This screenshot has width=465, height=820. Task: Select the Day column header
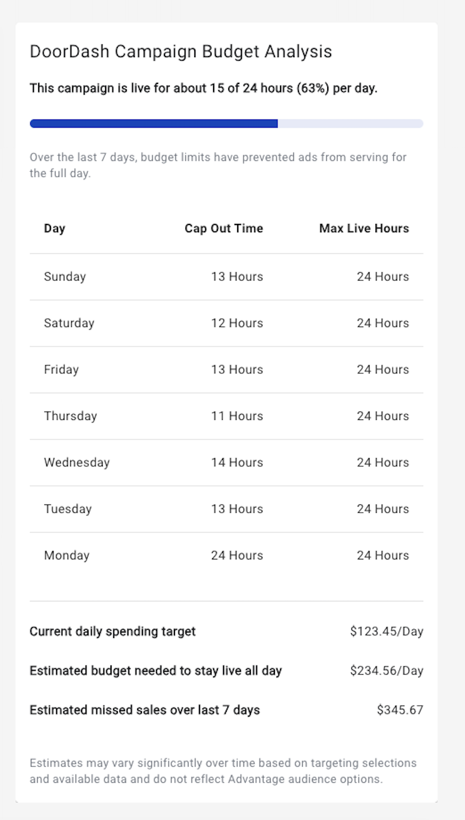[x=54, y=228]
